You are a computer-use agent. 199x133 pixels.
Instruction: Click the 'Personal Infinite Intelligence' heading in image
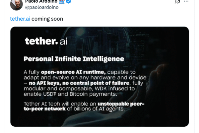(74, 59)
